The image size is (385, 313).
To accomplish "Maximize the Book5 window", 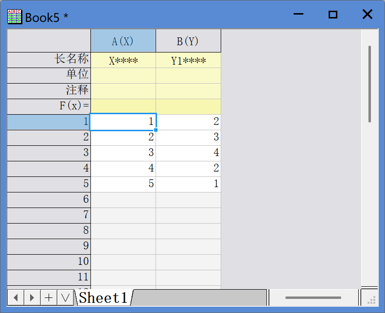I will point(333,15).
